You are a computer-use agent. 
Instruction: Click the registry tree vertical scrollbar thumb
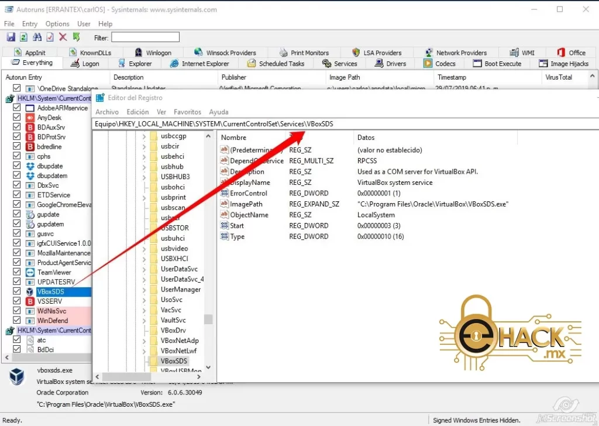pos(208,319)
